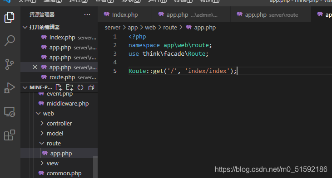
Task: Click the New File icon in MINE-P section
Action: tap(59, 87)
